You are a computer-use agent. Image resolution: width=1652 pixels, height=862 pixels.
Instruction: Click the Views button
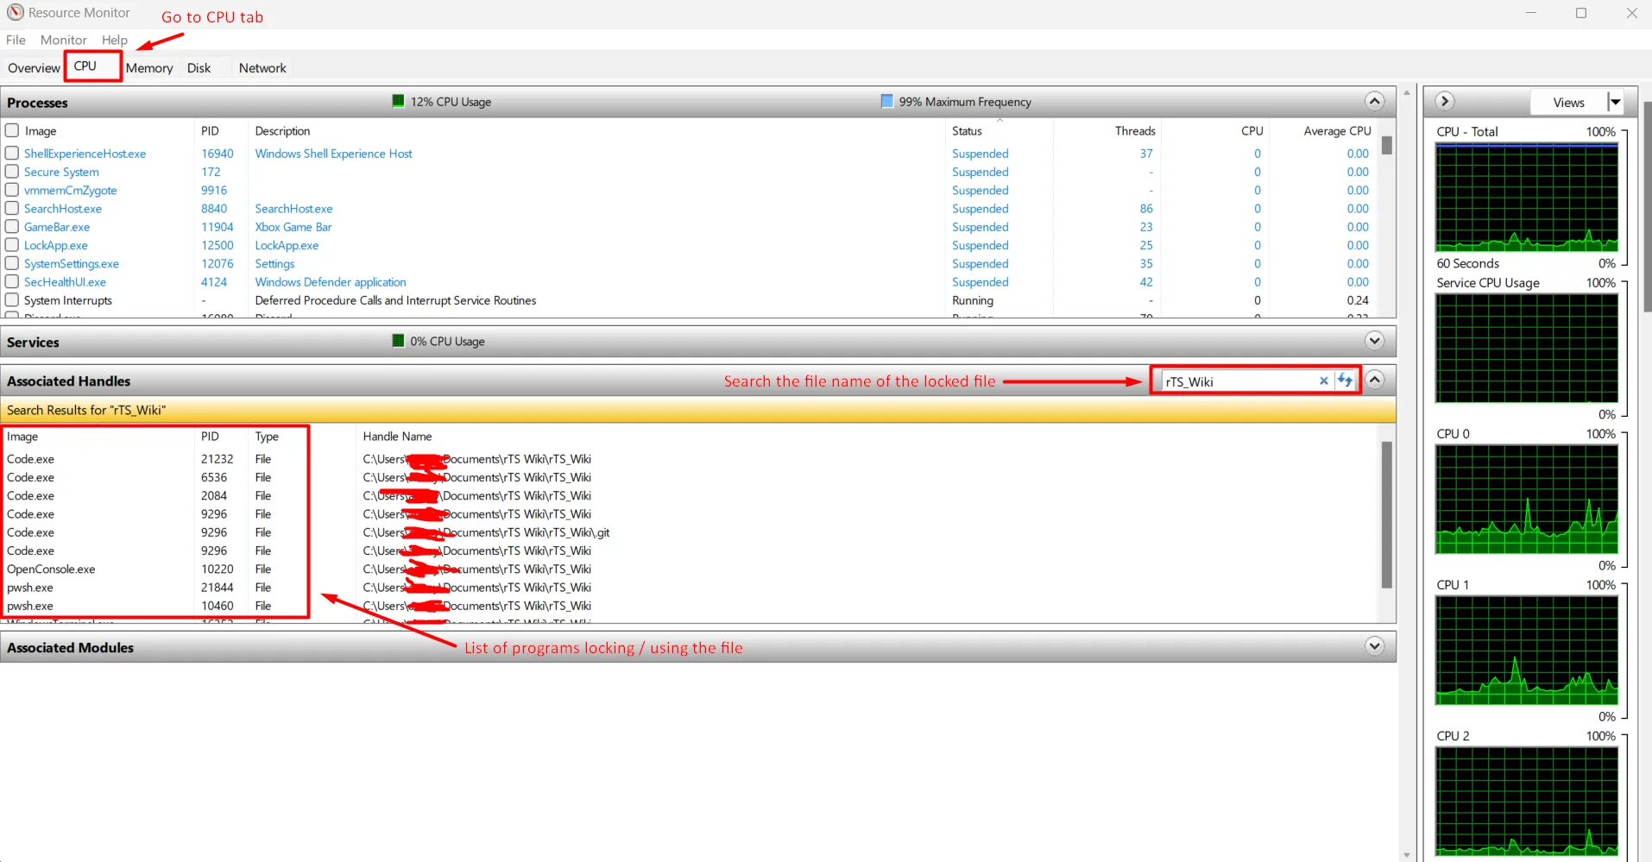[x=1568, y=102]
